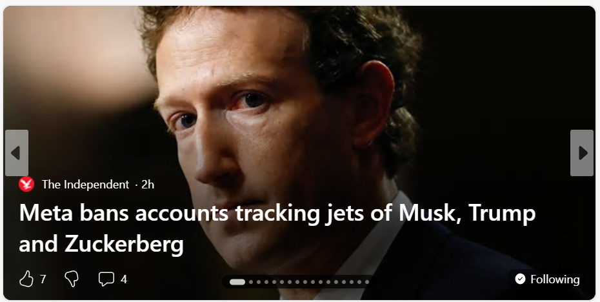The width and height of the screenshot is (600, 302).
Task: Toggle the Following button off
Action: pos(547,279)
